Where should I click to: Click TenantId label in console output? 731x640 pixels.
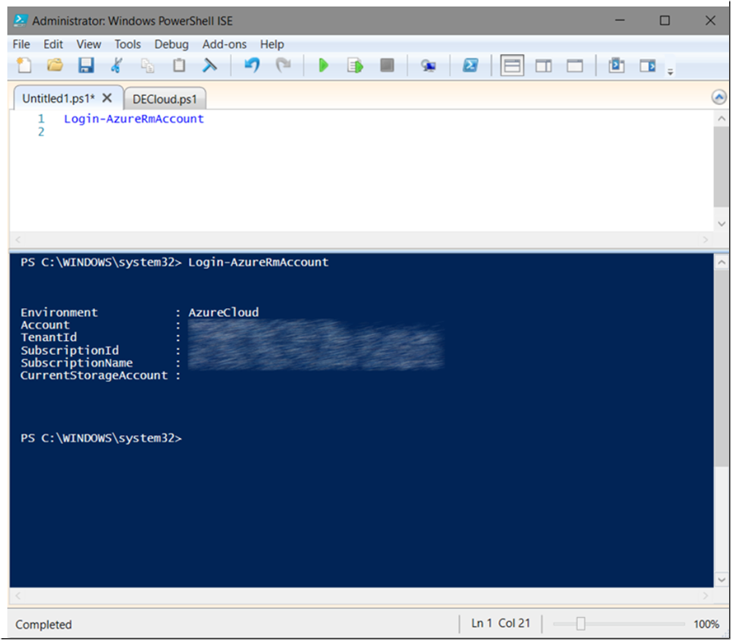click(x=49, y=337)
